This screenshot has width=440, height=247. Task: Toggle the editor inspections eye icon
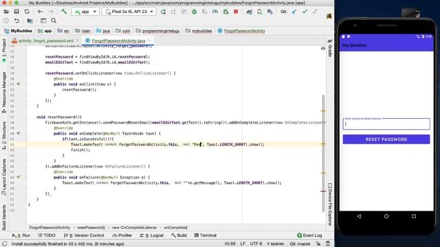tap(323, 48)
